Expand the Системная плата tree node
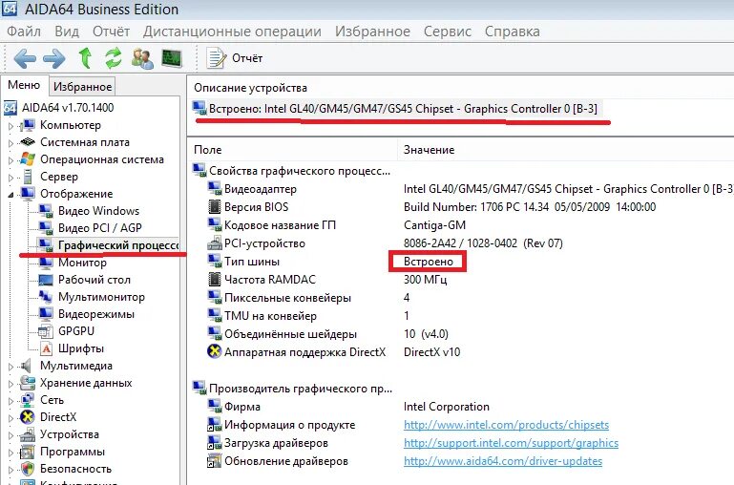 (x=10, y=143)
